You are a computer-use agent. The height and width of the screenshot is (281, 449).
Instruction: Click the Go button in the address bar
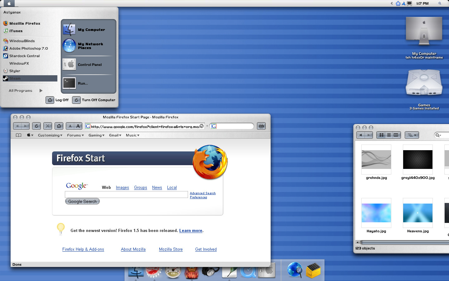click(x=202, y=126)
